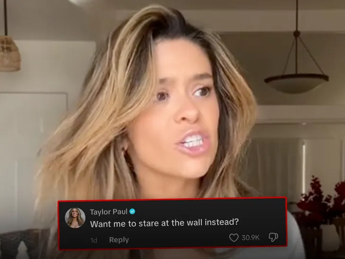
Task: Open Taylor Paul's round profile avatar
Action: [75, 218]
